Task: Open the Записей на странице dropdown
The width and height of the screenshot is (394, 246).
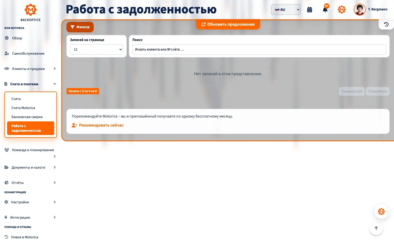Action: pyautogui.click(x=97, y=49)
